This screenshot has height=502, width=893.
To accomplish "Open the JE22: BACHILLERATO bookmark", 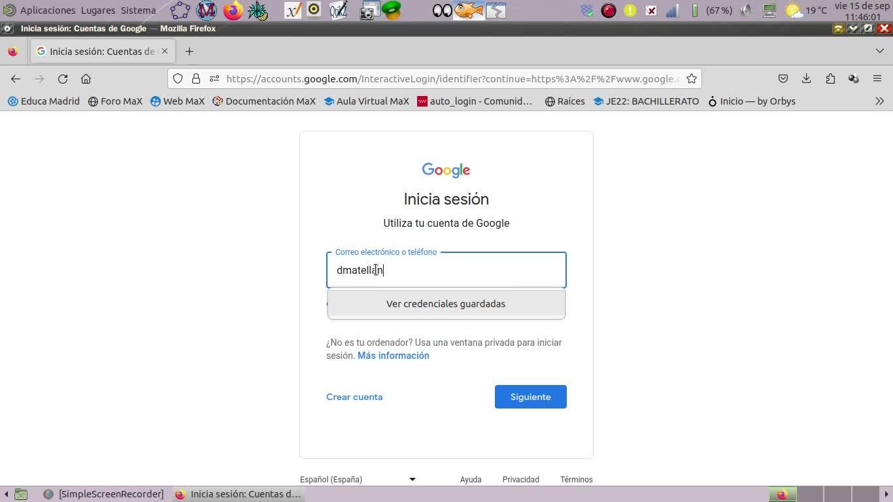I will click(x=646, y=101).
